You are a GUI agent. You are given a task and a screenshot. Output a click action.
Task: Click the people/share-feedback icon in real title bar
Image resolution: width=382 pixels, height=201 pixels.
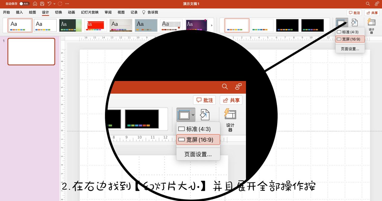377,4
